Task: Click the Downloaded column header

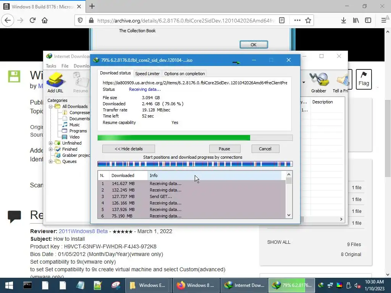Action: [x=128, y=175]
